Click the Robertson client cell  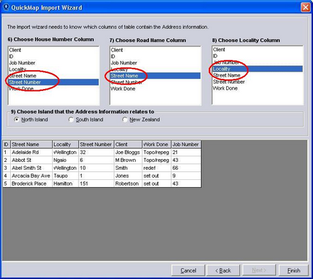(x=128, y=184)
